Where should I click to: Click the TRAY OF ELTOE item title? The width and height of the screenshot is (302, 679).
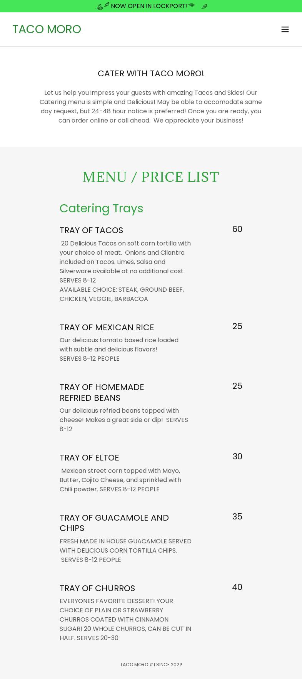tap(89, 457)
